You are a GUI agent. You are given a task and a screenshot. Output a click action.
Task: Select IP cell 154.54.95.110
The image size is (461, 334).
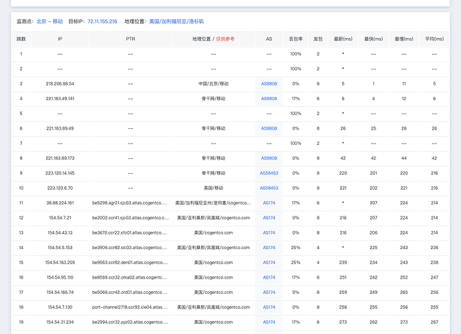point(60,277)
